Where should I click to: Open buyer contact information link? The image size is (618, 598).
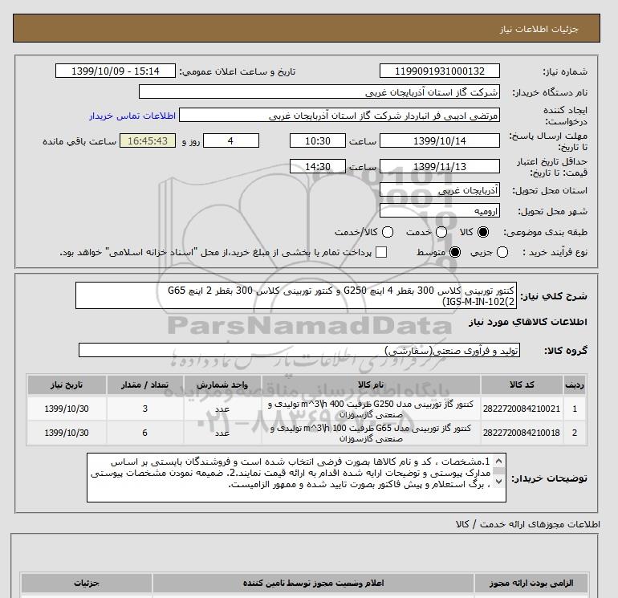pyautogui.click(x=132, y=116)
